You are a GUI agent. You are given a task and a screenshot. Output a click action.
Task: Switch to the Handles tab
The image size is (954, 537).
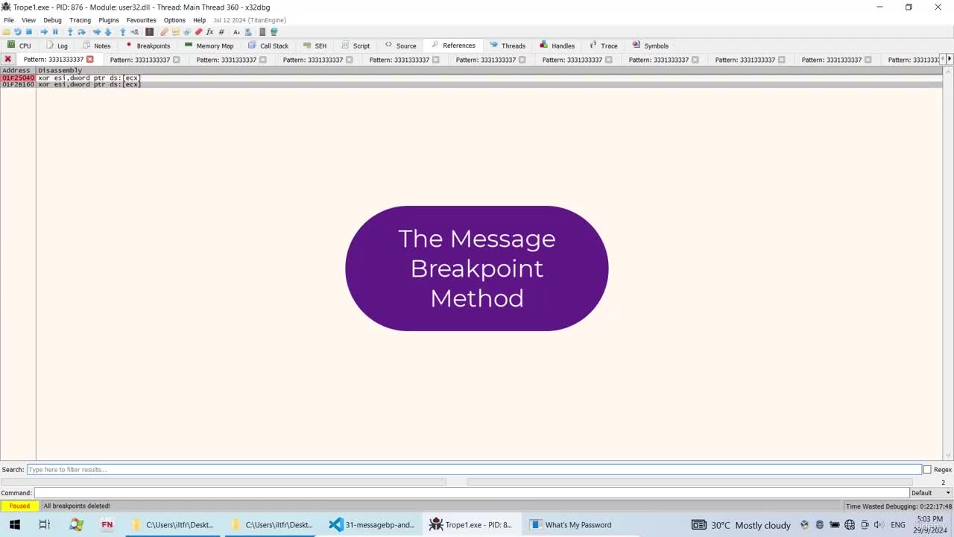(x=557, y=45)
